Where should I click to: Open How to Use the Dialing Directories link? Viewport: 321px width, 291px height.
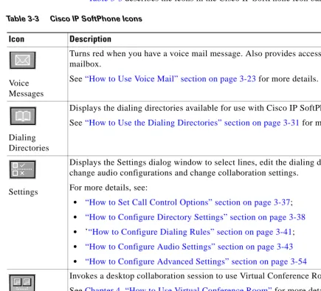(192, 123)
